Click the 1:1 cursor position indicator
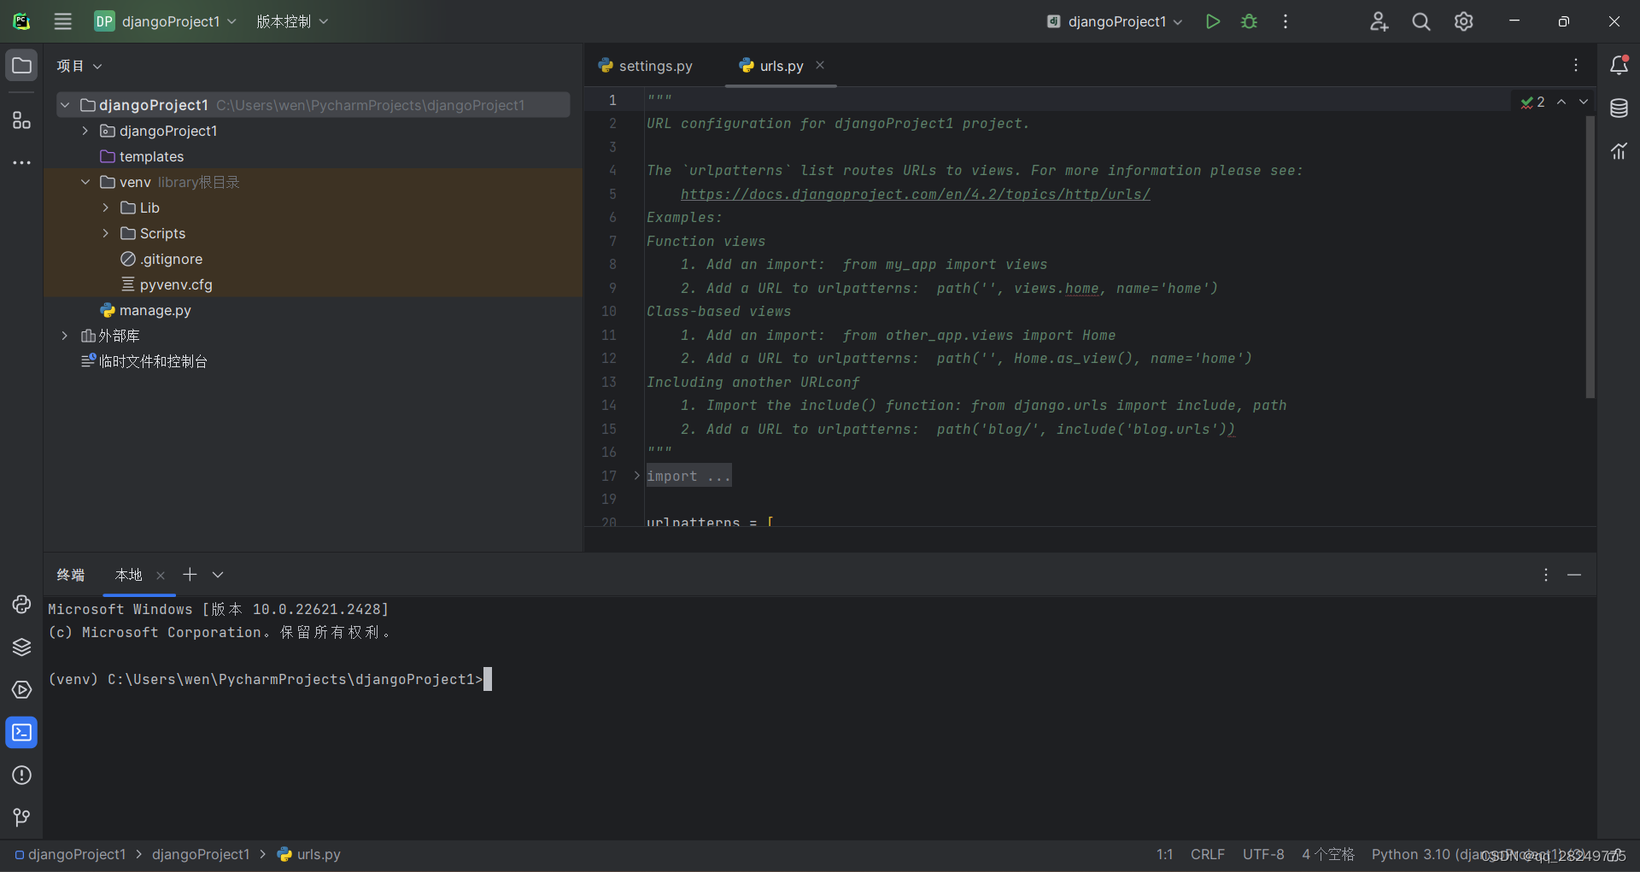Screen dimensions: 1640x872 point(1164,854)
